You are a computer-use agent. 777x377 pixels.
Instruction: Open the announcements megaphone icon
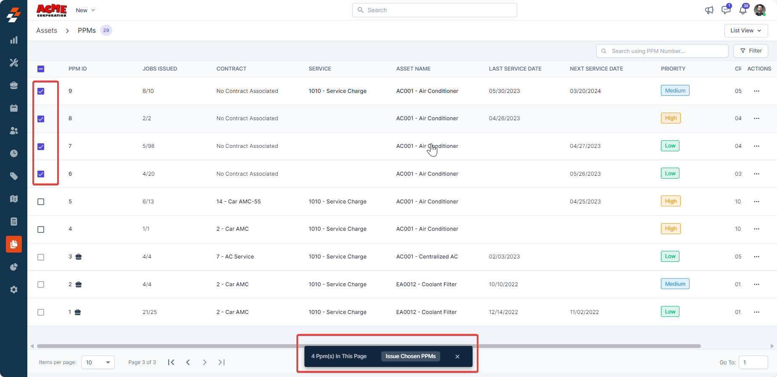(x=709, y=10)
